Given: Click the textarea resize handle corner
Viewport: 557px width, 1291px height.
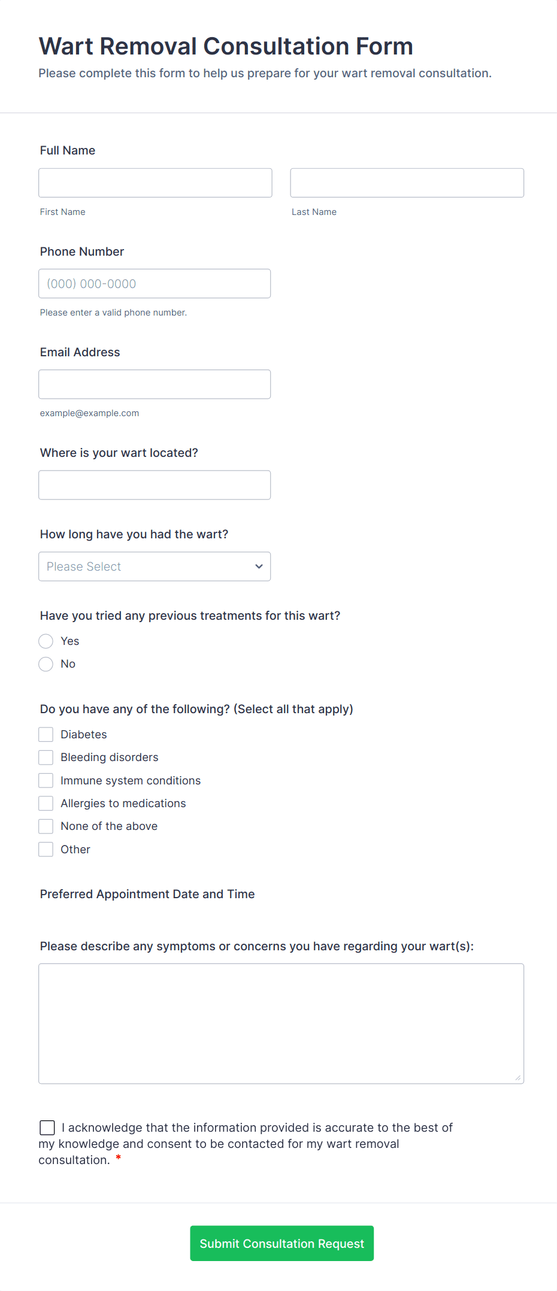Looking at the screenshot, I should pos(518,1078).
